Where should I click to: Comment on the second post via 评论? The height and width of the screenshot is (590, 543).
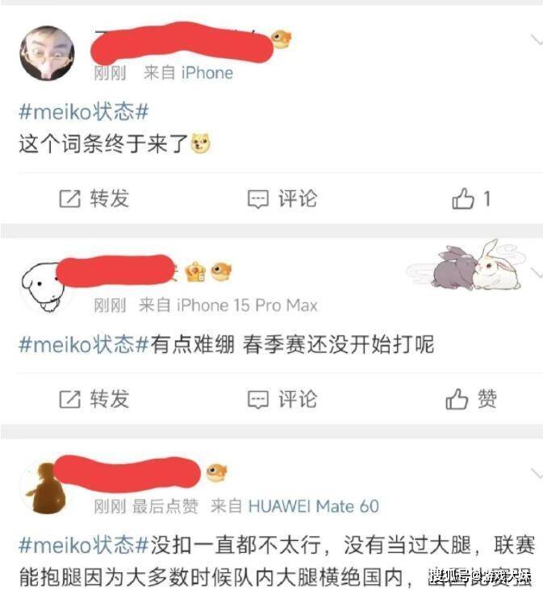pyautogui.click(x=282, y=399)
